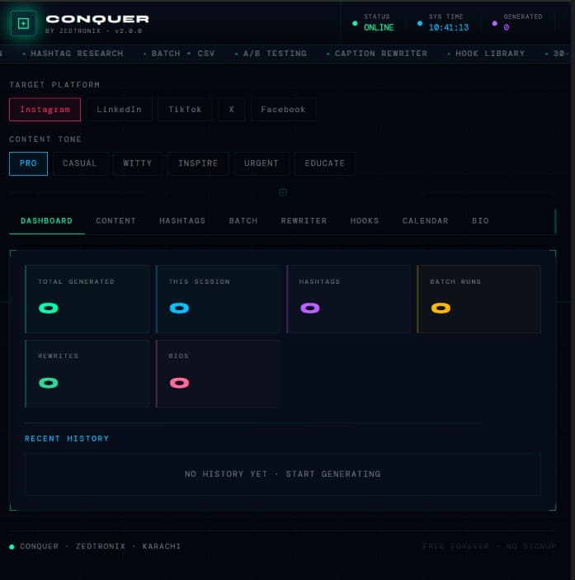Click the THIS SESSION stat card
Image resolution: width=575 pixels, height=580 pixels.
[218, 299]
